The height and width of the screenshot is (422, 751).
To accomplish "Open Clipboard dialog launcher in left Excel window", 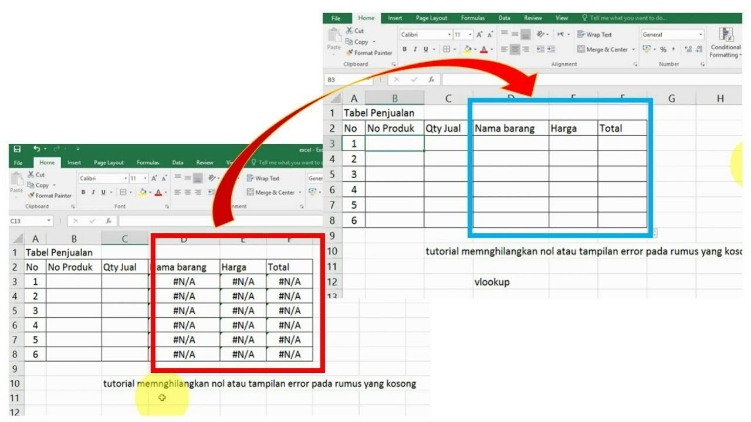I will (x=73, y=206).
